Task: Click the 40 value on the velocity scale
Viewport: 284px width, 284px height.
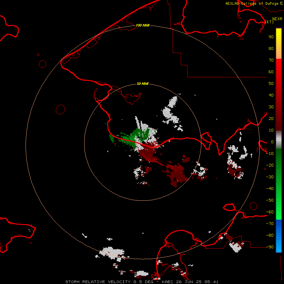Action: (271, 95)
